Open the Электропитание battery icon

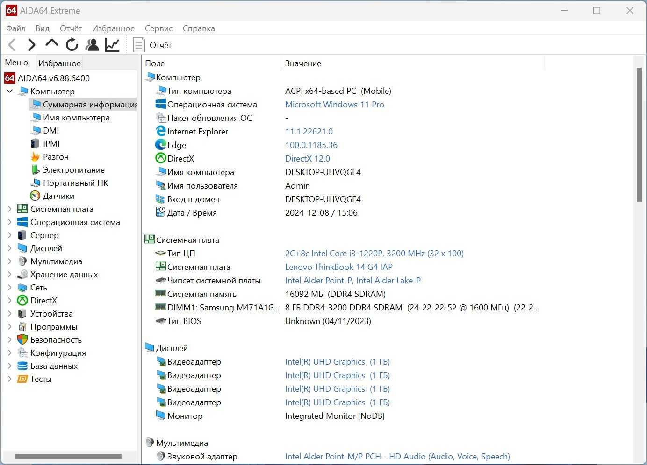click(x=35, y=170)
